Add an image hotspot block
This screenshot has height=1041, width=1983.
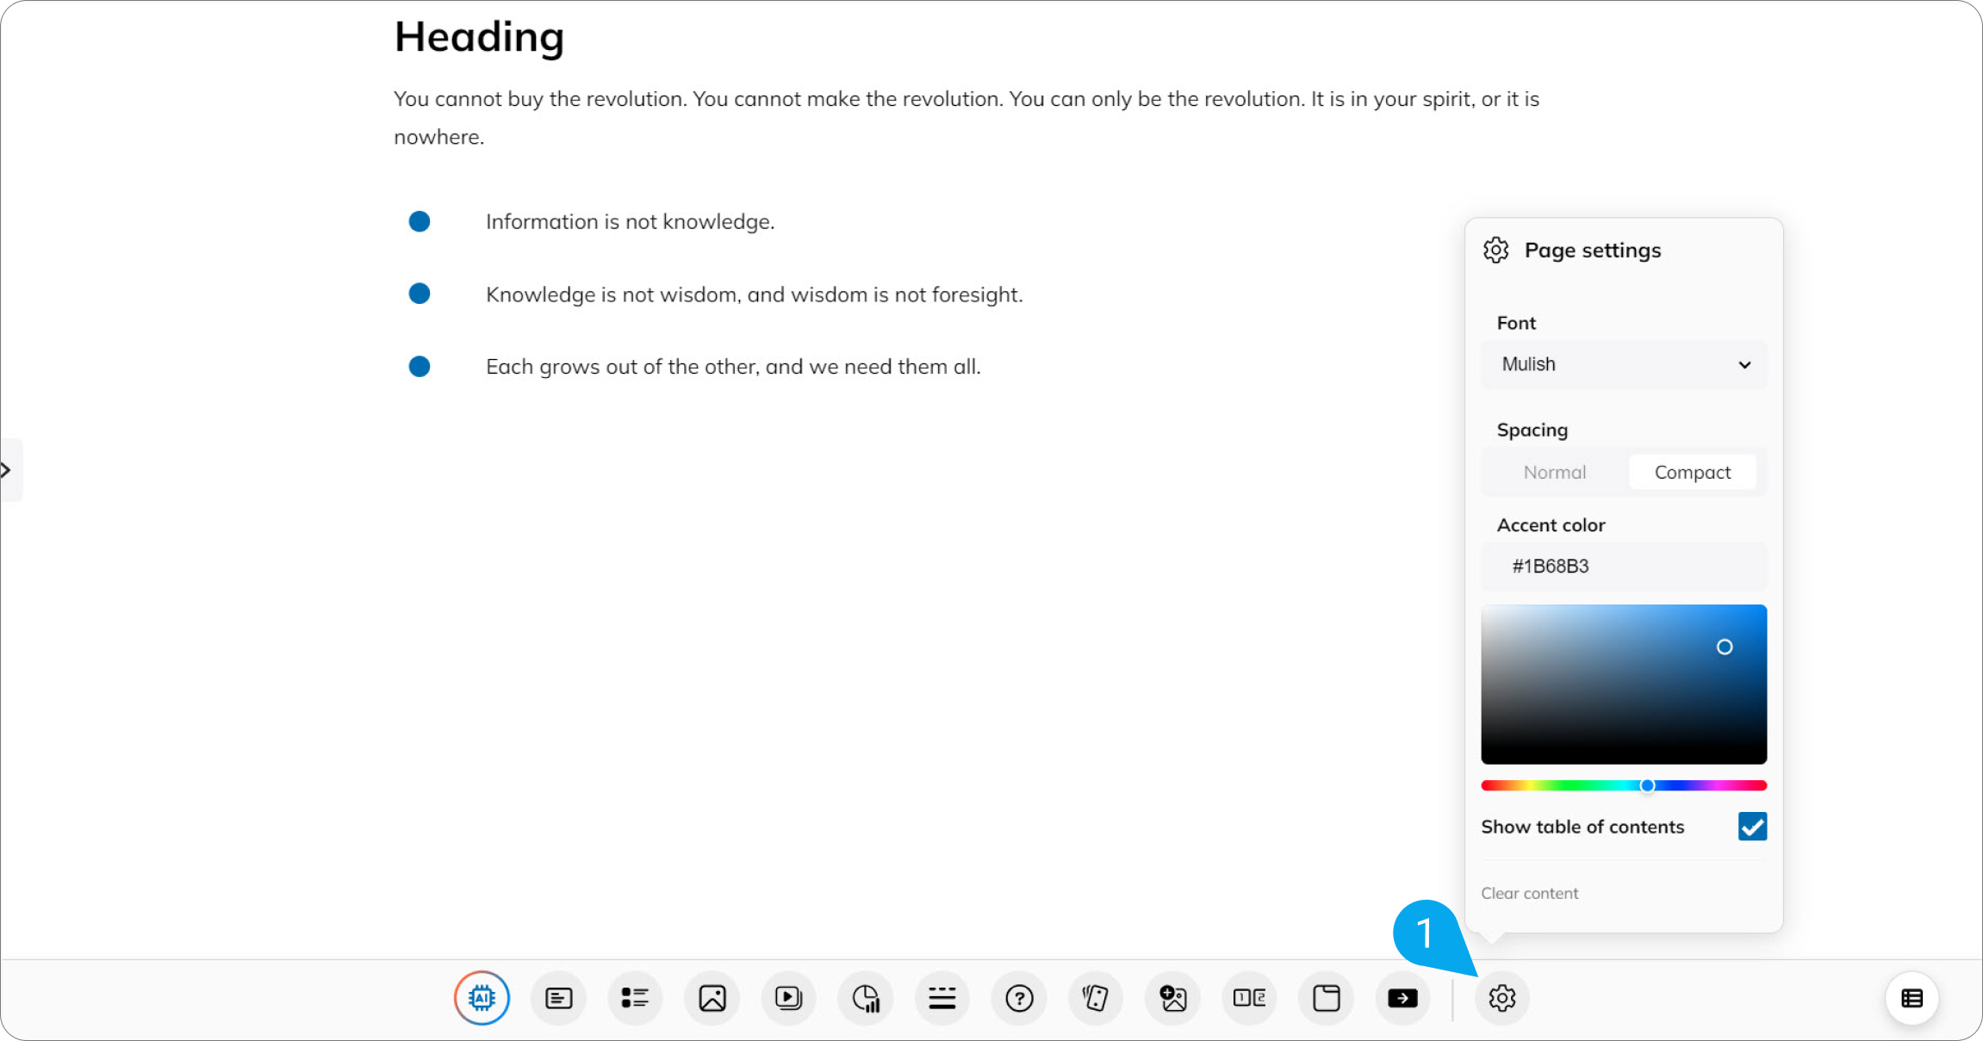(1172, 998)
